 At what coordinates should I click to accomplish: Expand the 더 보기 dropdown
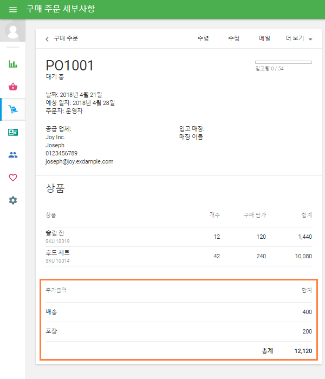299,39
